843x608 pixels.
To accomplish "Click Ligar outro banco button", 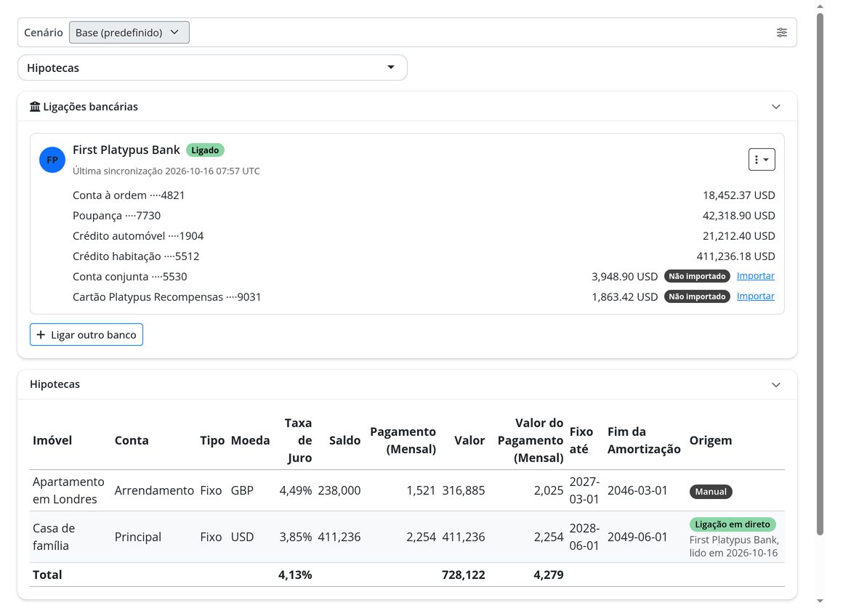I will (86, 334).
